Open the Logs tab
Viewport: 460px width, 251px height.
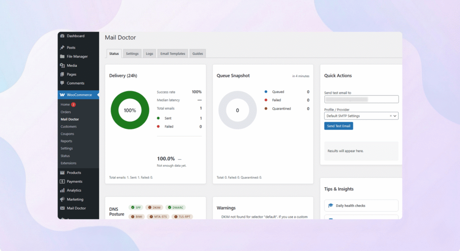[x=149, y=53]
